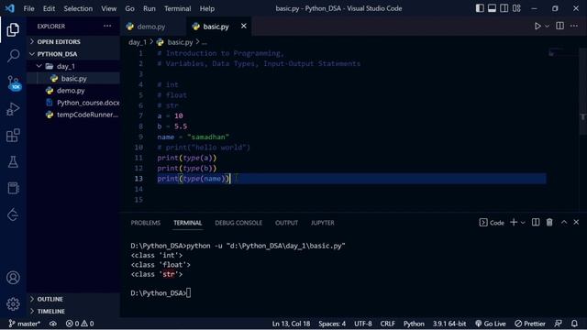Image resolution: width=587 pixels, height=330 pixels.
Task: Click the Run Python file play button
Action: pos(537,27)
